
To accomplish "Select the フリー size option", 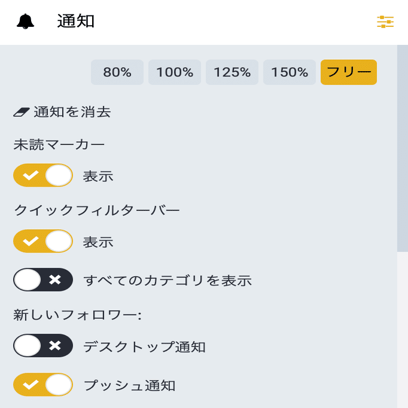I will point(349,72).
